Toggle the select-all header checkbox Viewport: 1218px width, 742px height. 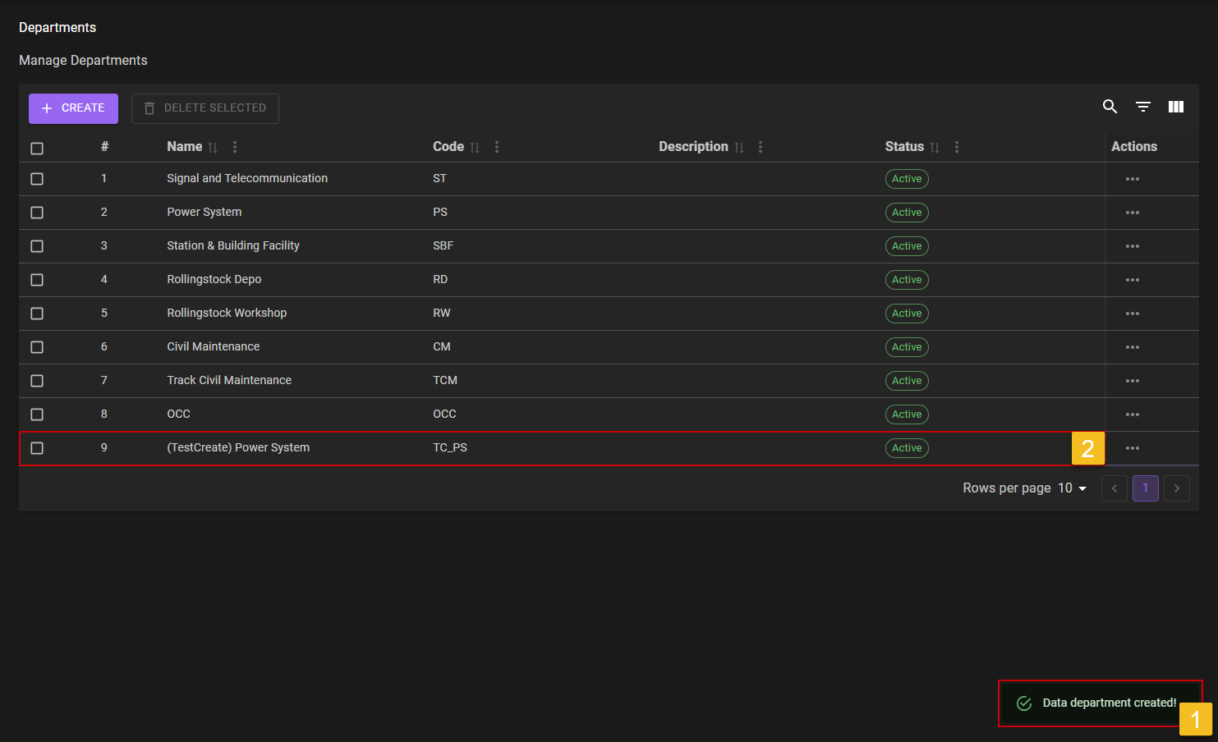[37, 149]
